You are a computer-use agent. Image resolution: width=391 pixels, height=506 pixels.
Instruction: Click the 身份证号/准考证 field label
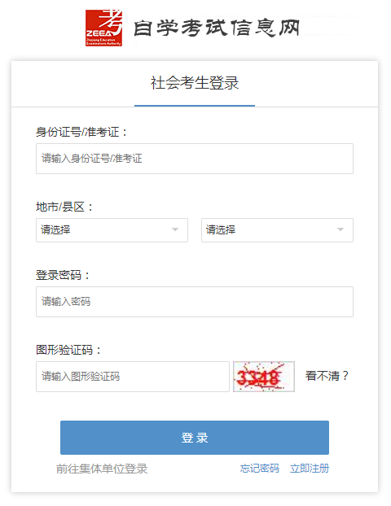pos(81,133)
